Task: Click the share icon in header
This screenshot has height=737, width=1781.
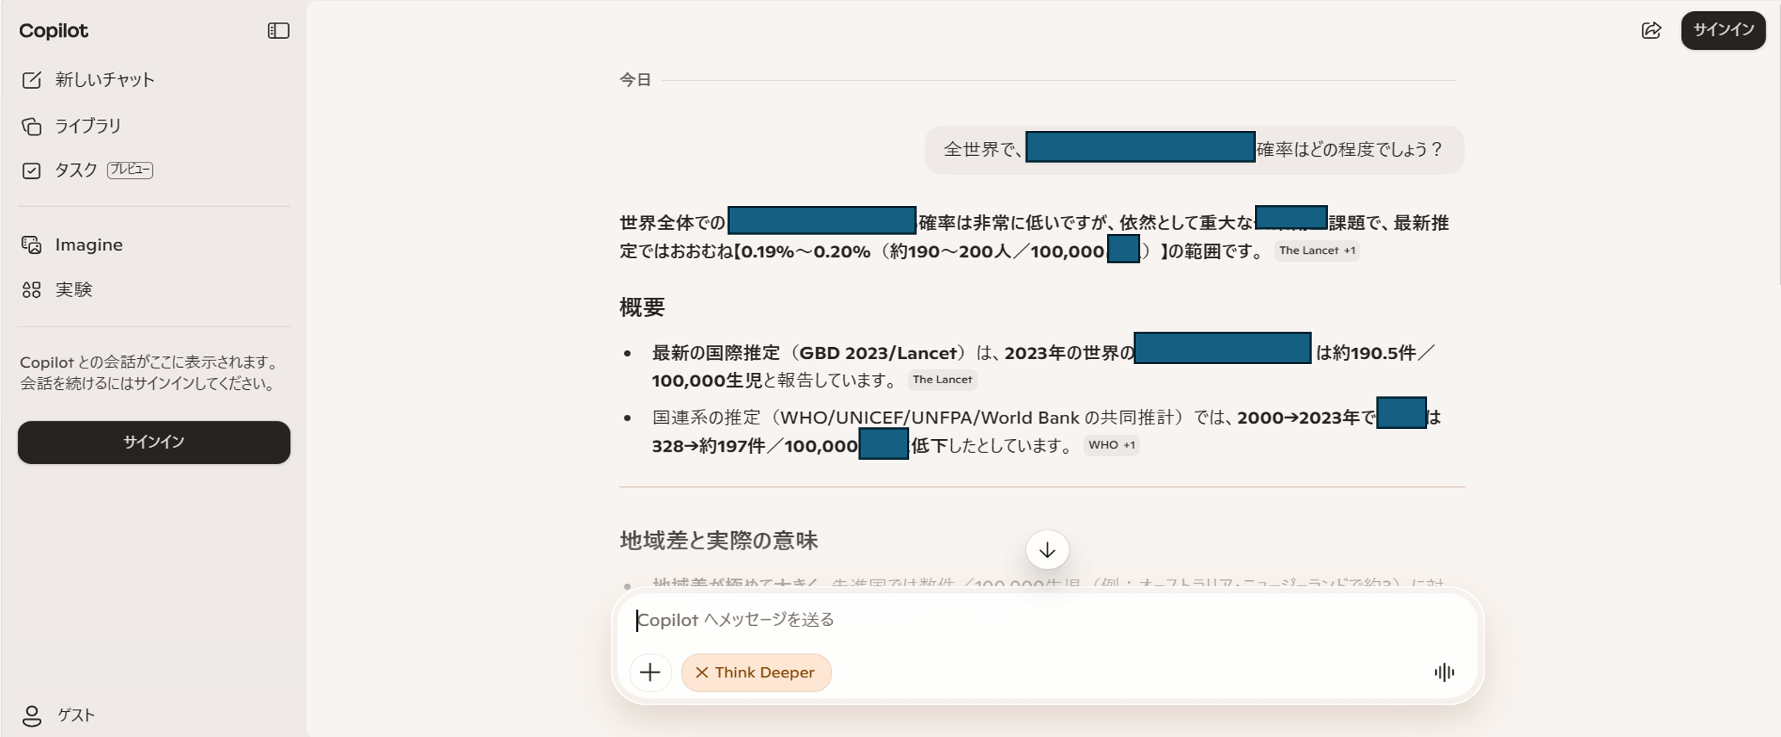Action: coord(1652,30)
